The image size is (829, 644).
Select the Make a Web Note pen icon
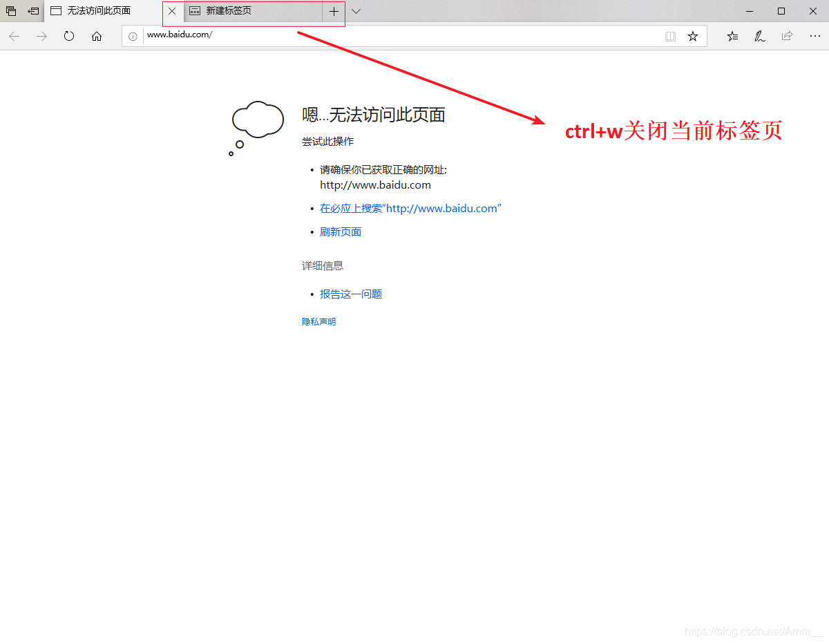[x=759, y=36]
